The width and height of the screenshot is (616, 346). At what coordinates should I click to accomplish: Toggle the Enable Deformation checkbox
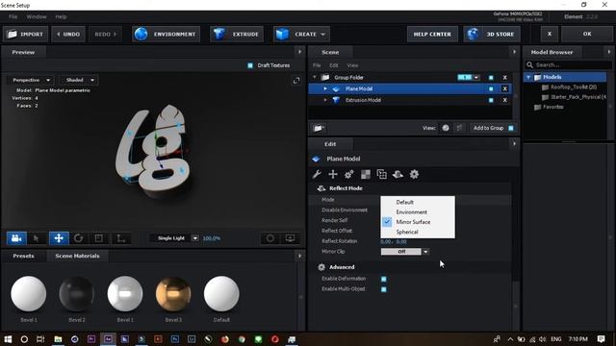(384, 279)
